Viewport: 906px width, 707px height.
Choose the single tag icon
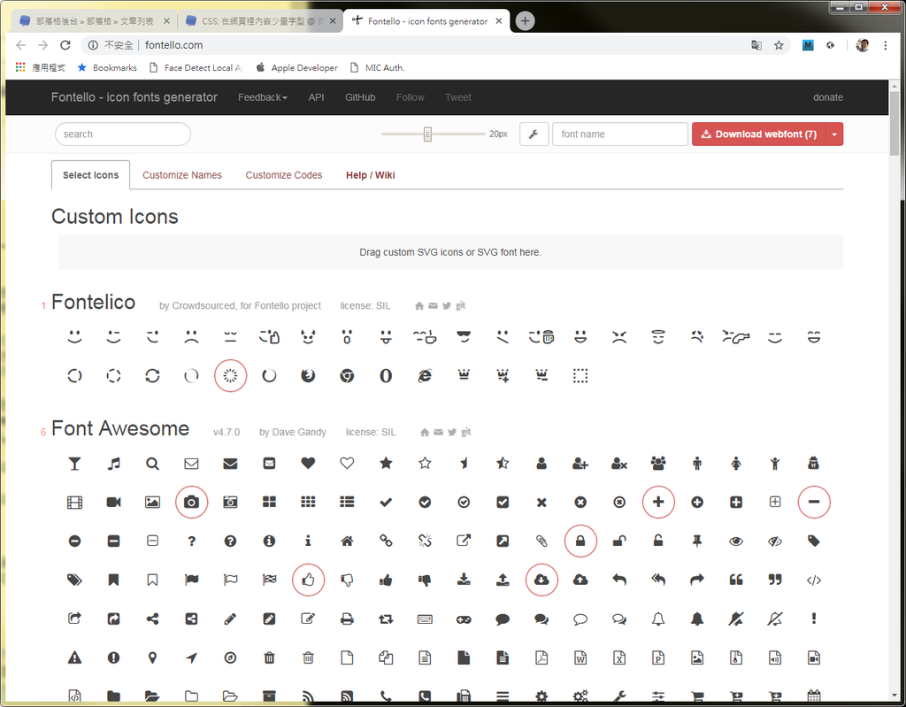pyautogui.click(x=814, y=541)
